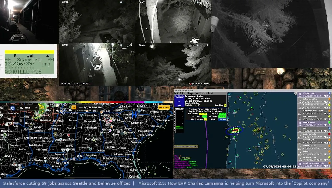The image size is (332, 188).
Task: Click the Sound Alarms Enabled status line
Action: click(185, 163)
